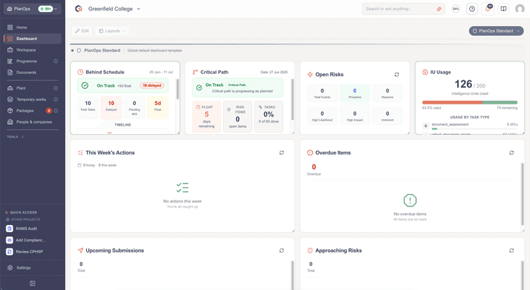Open the notifications bell icon
530x290 pixels.
[488, 8]
